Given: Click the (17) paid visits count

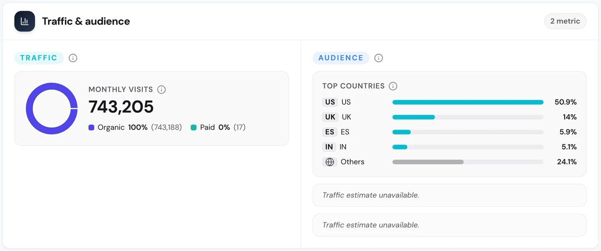Looking at the screenshot, I should [x=240, y=128].
